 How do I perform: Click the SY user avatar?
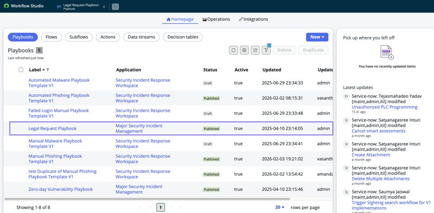[x=346, y=96]
